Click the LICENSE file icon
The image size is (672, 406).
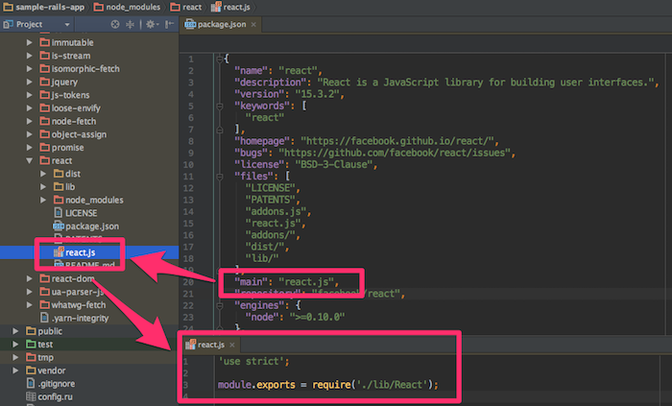[59, 213]
